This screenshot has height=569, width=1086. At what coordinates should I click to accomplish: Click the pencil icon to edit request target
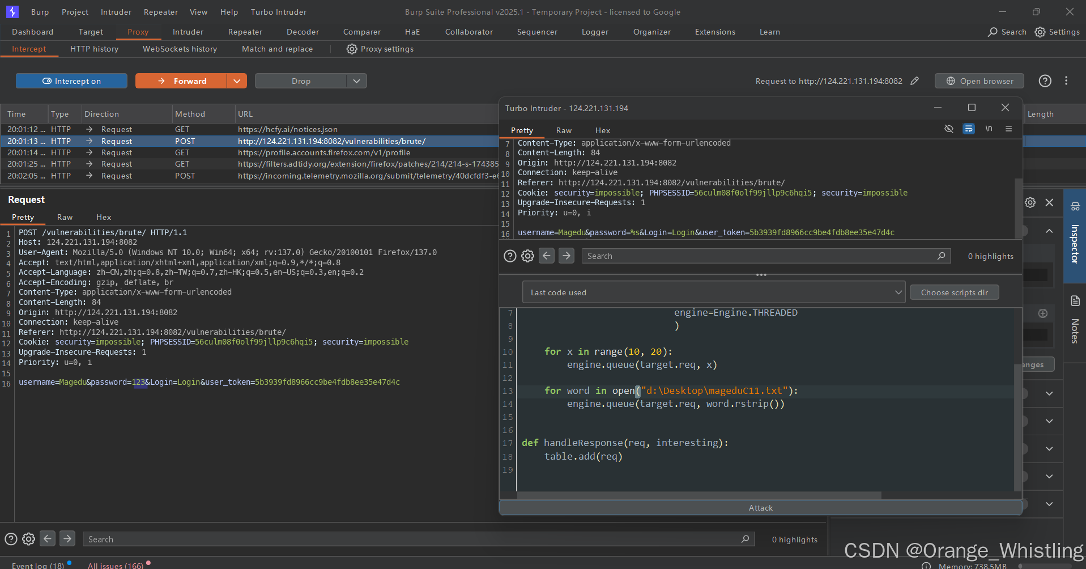click(915, 81)
